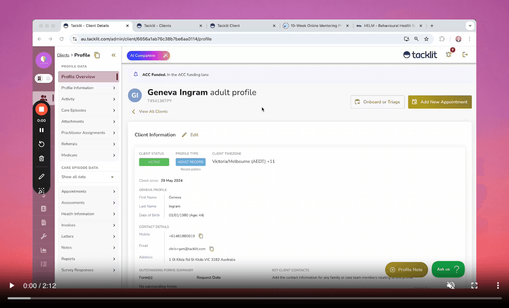Click the GI client avatar
The height and width of the screenshot is (308, 509).
(135, 95)
